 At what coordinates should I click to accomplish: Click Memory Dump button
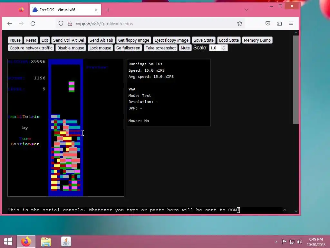point(257,40)
